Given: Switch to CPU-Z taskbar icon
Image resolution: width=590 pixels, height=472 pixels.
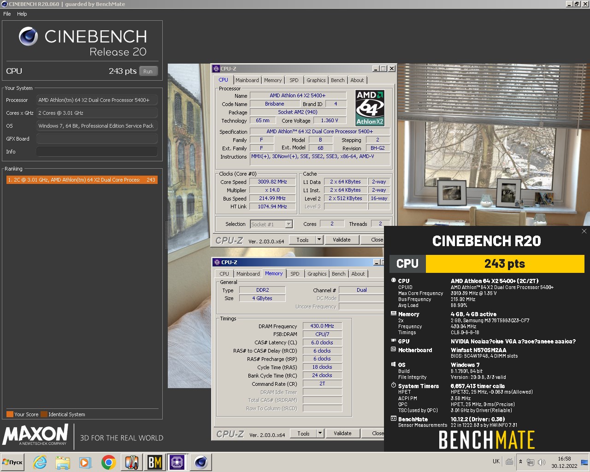Looking at the screenshot, I should 177,462.
